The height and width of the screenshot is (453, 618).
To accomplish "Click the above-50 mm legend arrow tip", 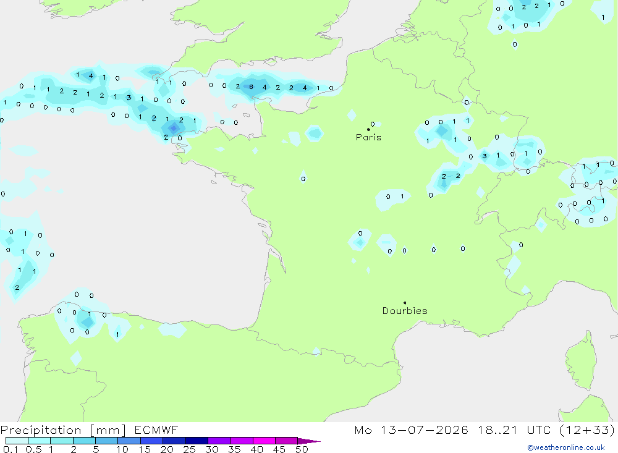I will point(308,441).
